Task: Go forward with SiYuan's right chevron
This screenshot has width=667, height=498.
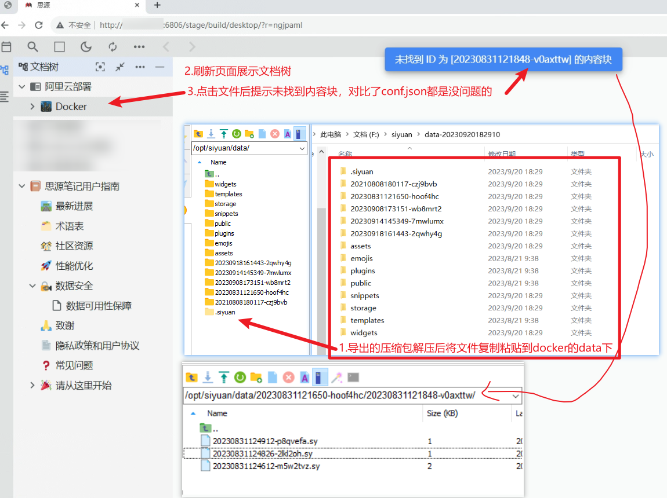Action: [193, 47]
